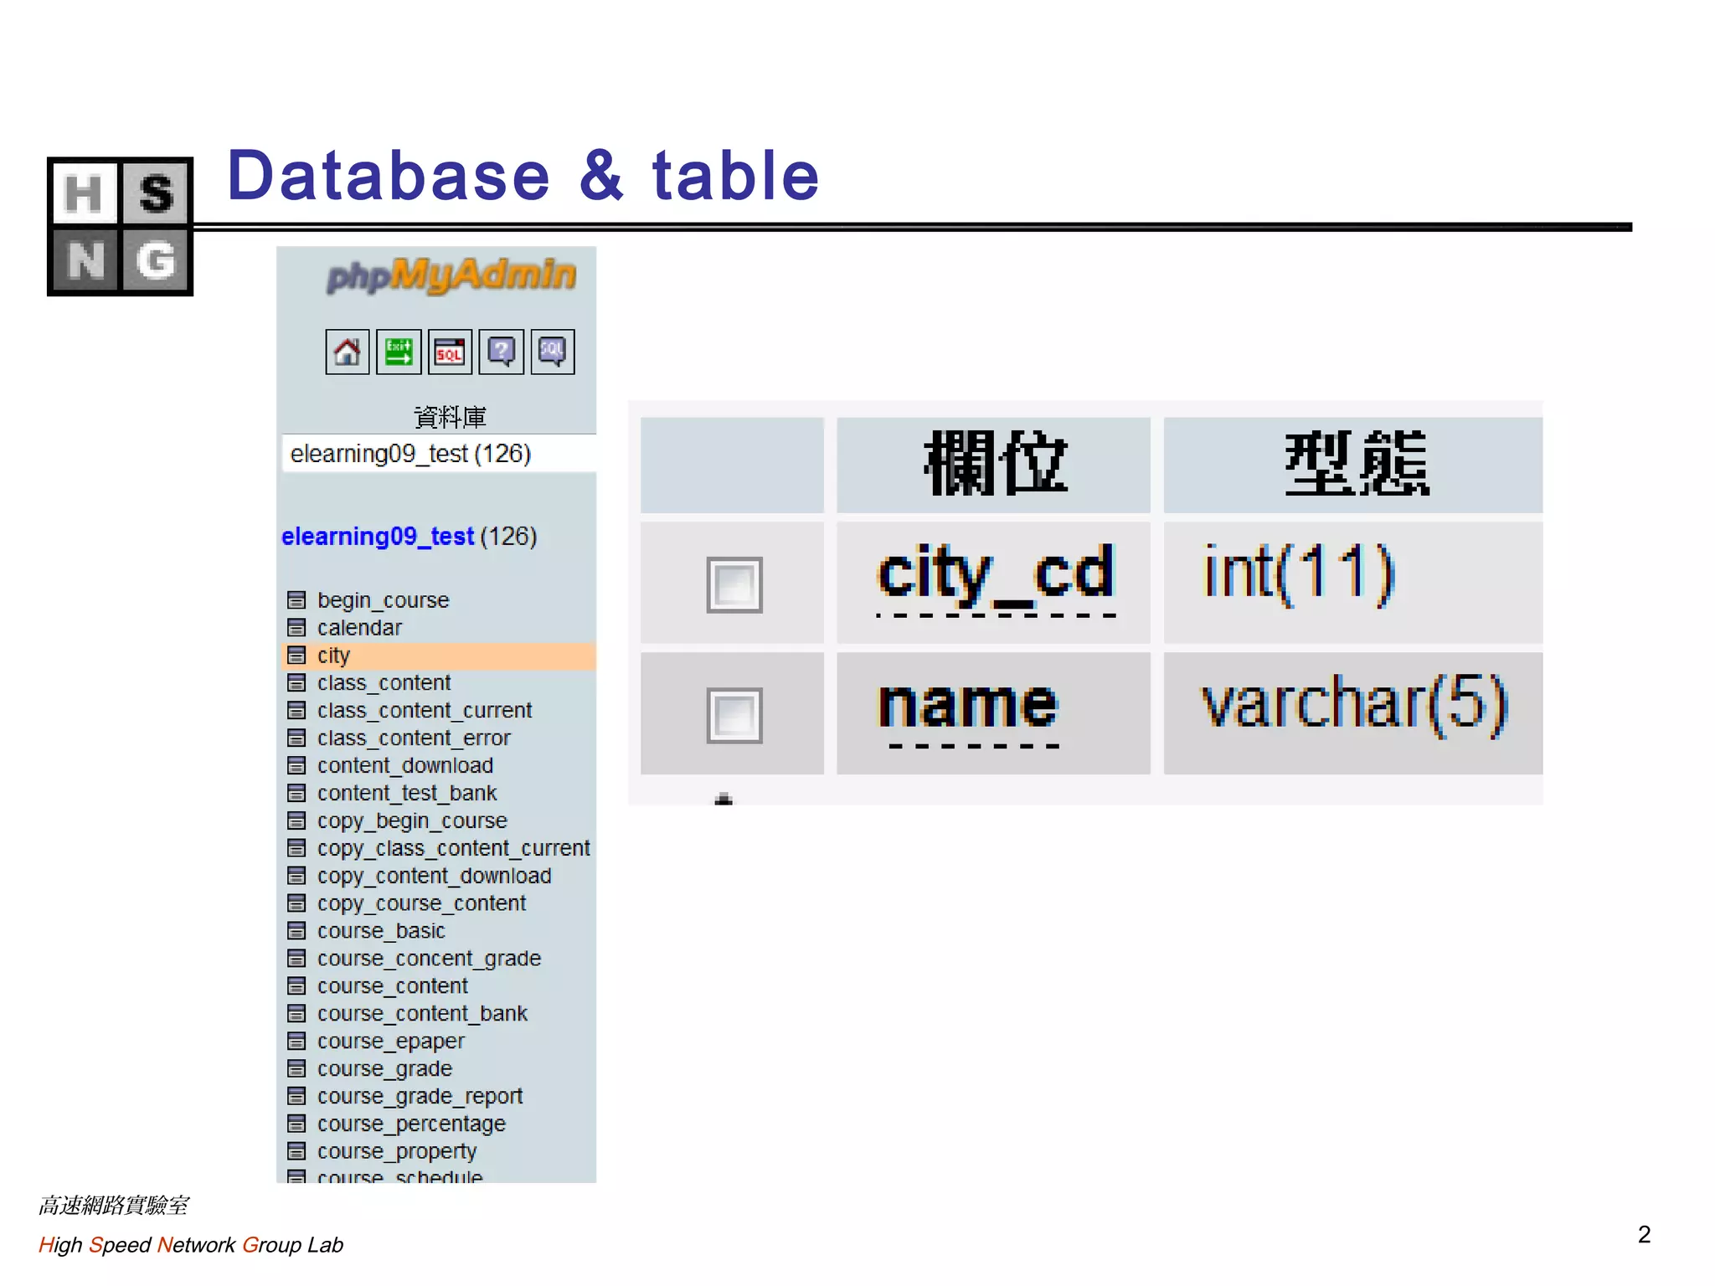1715x1286 pixels.
Task: Open the copy_content_download table
Action: pyautogui.click(x=434, y=876)
